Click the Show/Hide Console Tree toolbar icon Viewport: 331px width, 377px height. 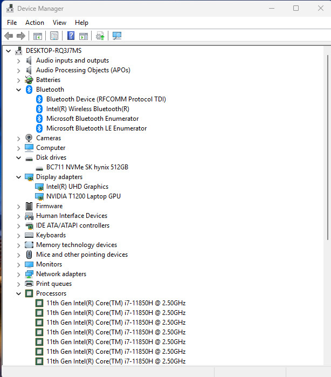point(38,36)
